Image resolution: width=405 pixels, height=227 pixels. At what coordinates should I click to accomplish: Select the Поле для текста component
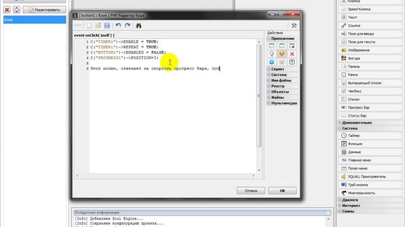[x=370, y=42]
